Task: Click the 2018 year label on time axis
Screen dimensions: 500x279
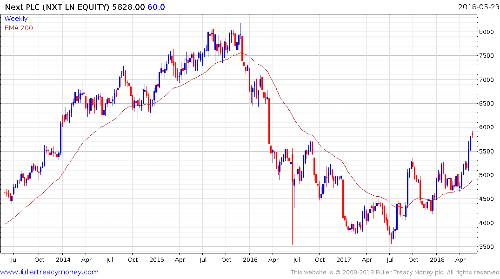Action: [437, 260]
